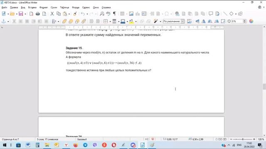Open the Формат menu
Image resolution: width=266 pixels, height=149 pixels.
point(43,7)
